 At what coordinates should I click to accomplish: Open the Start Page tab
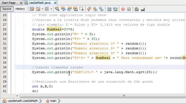[x=8, y=3]
